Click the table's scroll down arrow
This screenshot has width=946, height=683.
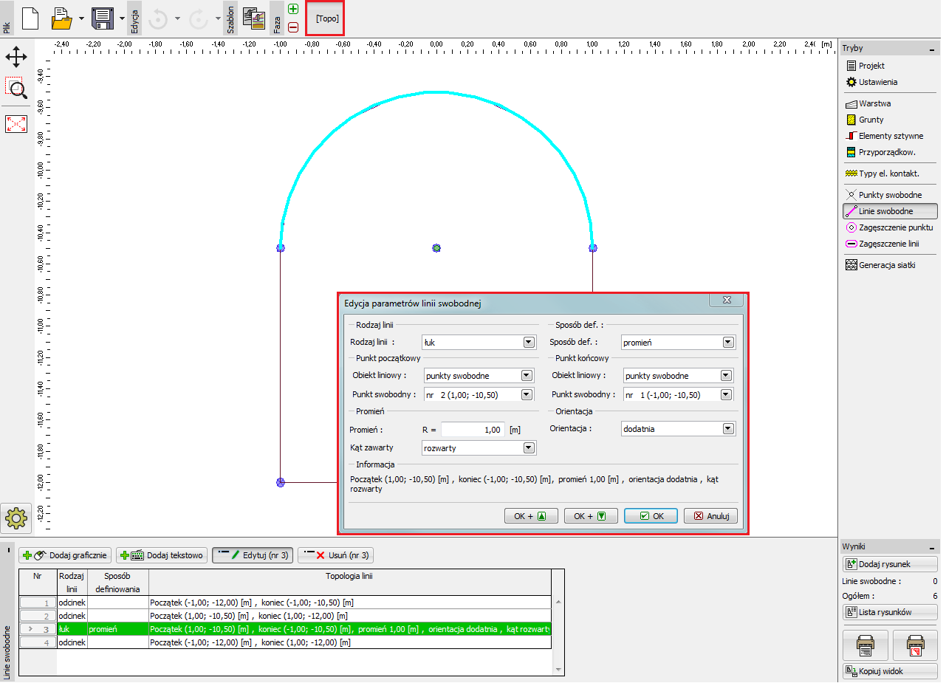pyautogui.click(x=558, y=668)
